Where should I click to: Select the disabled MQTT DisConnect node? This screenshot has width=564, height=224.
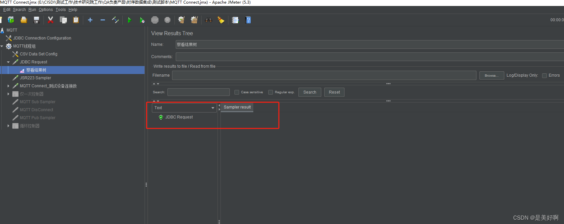coord(36,110)
